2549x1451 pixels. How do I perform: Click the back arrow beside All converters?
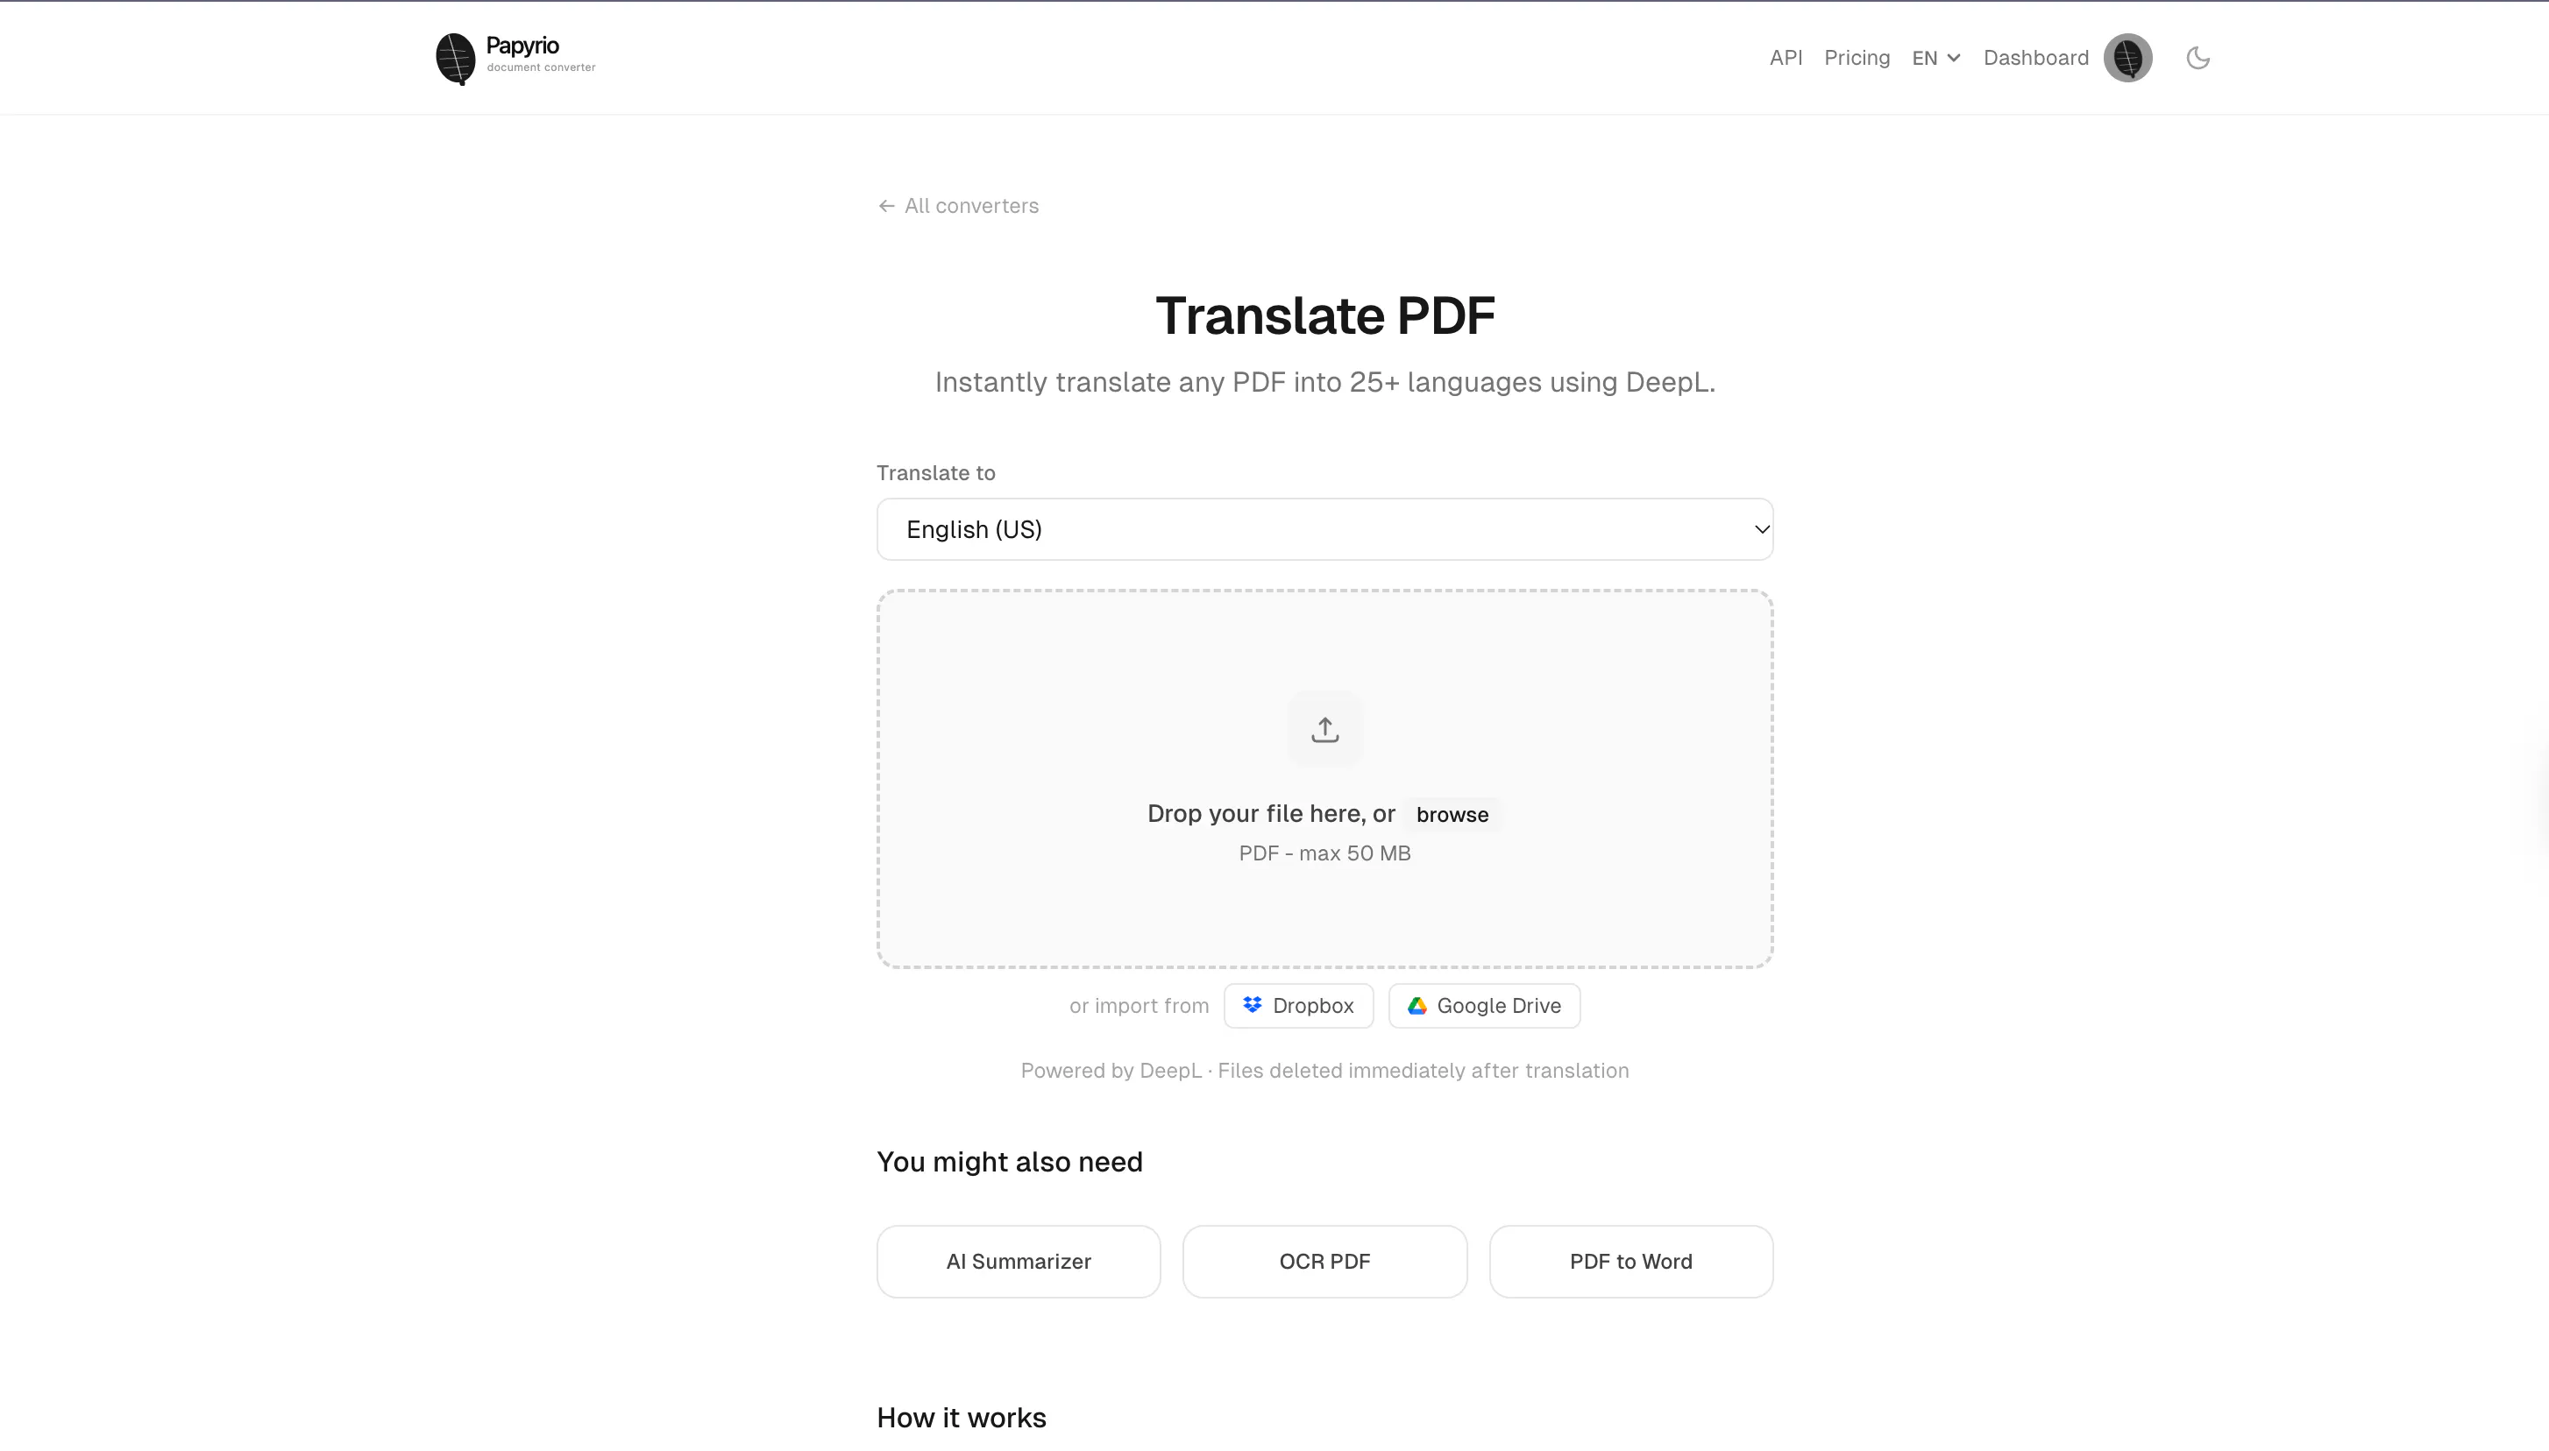[886, 206]
